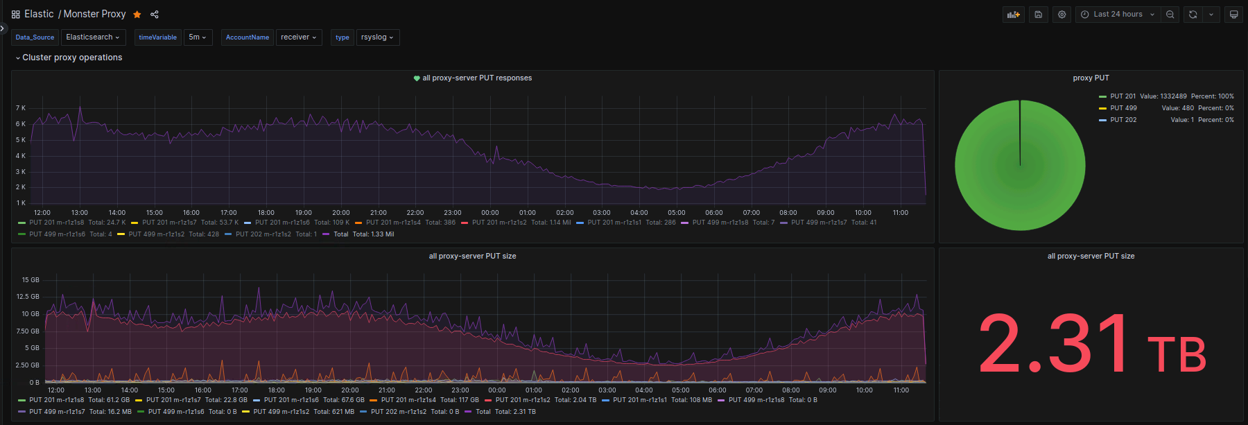Click the Elastic folder link in breadcrumb
1248x425 pixels.
(x=39, y=15)
